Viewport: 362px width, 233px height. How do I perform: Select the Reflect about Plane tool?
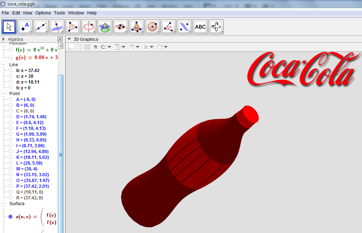(184, 27)
